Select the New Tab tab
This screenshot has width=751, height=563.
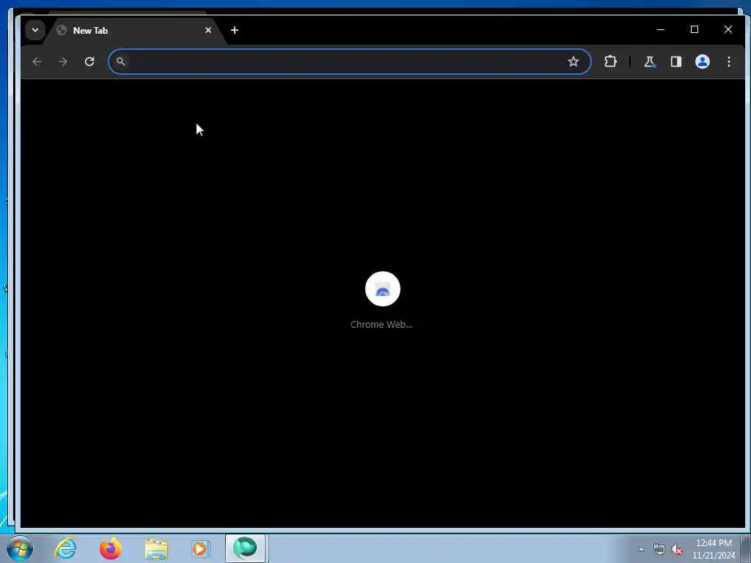pyautogui.click(x=134, y=31)
